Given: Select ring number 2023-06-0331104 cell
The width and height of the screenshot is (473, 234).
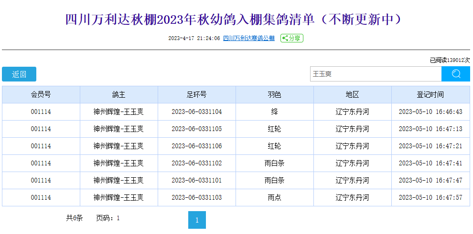Looking at the screenshot, I should click(x=196, y=112).
